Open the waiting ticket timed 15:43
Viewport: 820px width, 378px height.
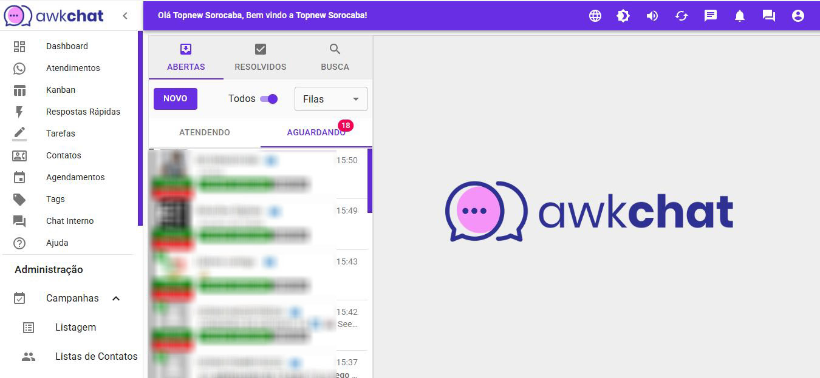(258, 275)
